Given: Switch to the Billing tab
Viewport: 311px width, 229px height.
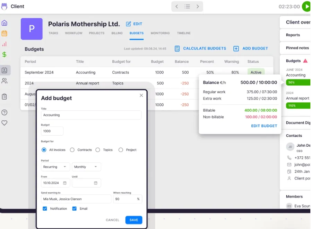Looking at the screenshot, I should (x=117, y=33).
